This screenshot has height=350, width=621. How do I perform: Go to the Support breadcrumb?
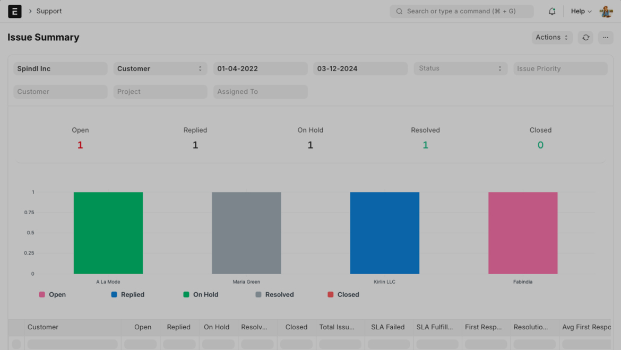(x=49, y=11)
